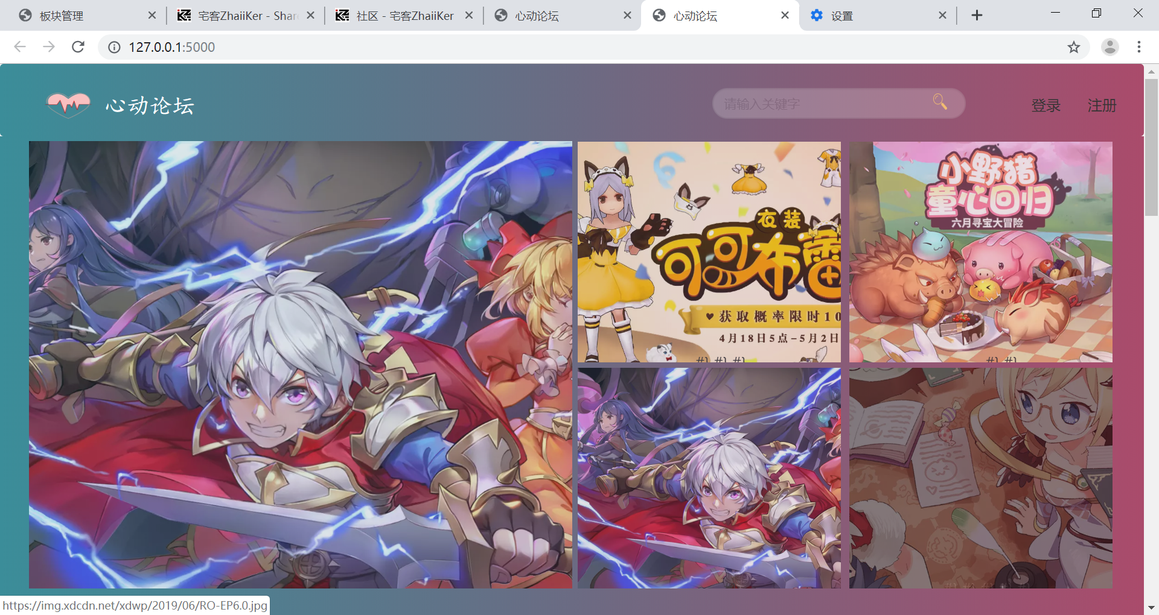Click the site information icon in address bar
Screen dimensions: 1159x615
(113, 47)
